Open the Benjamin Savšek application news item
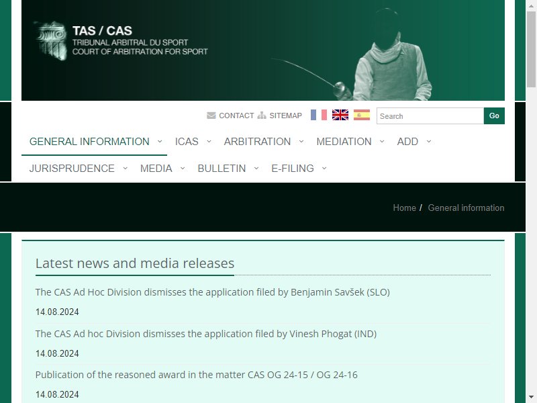 pos(213,292)
